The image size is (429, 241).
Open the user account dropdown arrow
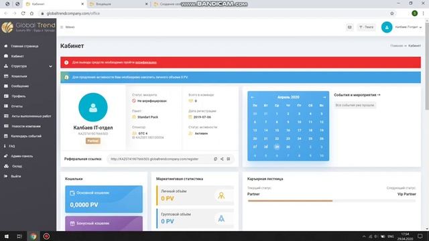point(420,27)
